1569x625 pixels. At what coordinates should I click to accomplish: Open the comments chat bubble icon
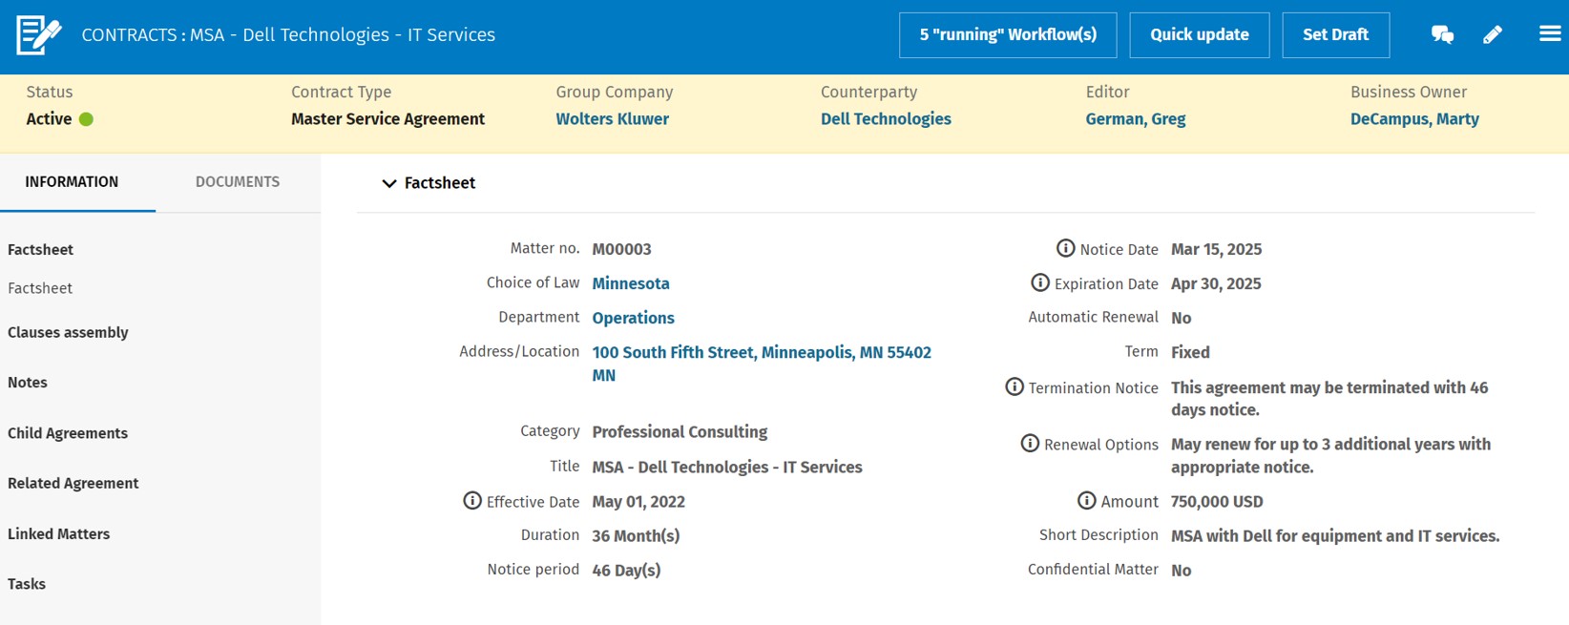click(1442, 35)
